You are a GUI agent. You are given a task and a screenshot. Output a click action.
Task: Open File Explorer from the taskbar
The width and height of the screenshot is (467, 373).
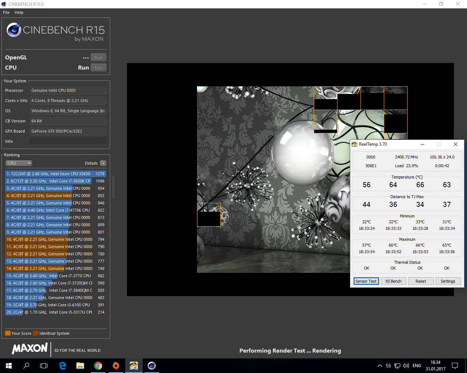(80, 366)
